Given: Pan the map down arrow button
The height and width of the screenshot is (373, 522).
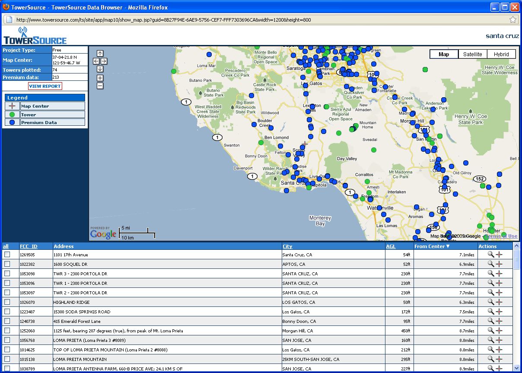Looking at the screenshot, I should coord(100,69).
